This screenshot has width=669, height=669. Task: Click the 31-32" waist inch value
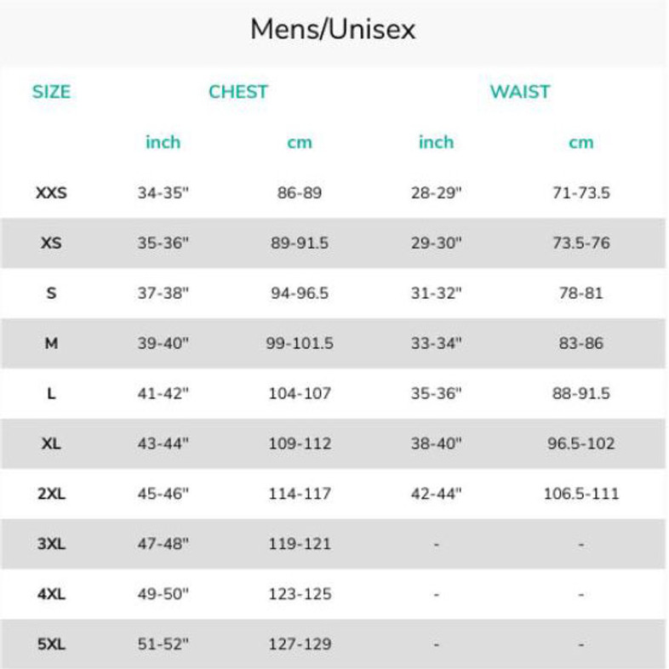(x=436, y=294)
